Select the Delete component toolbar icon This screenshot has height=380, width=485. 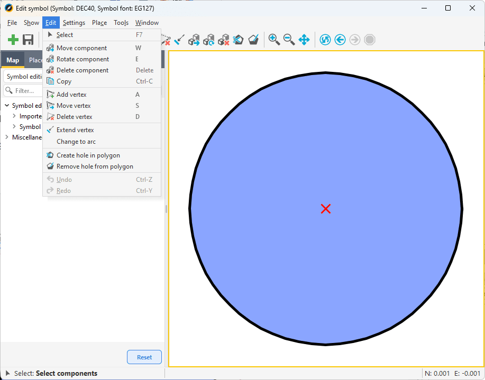224,40
